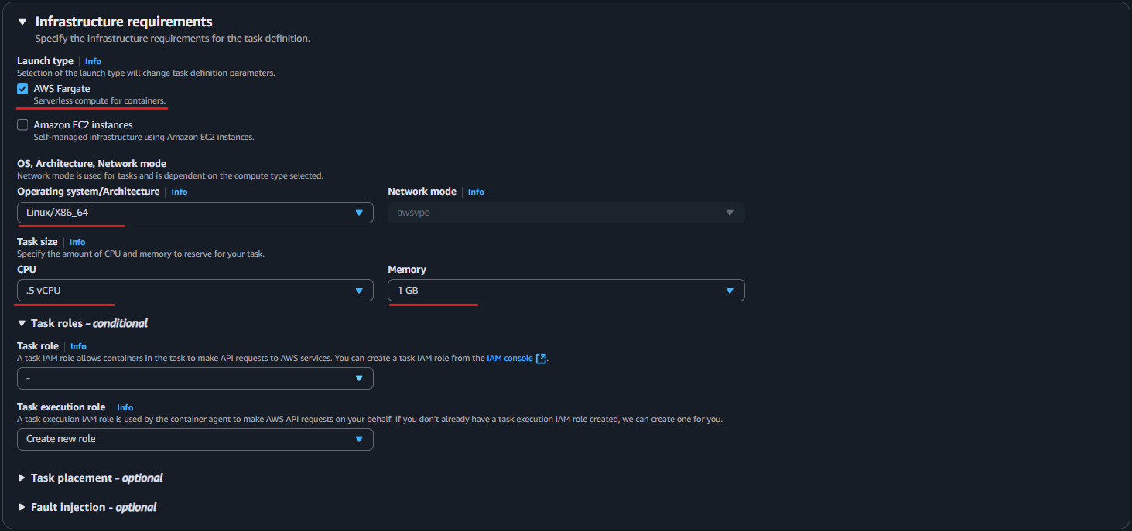The image size is (1132, 531).
Task: Toggle the AWS Fargate checkbox off
Action: click(22, 88)
